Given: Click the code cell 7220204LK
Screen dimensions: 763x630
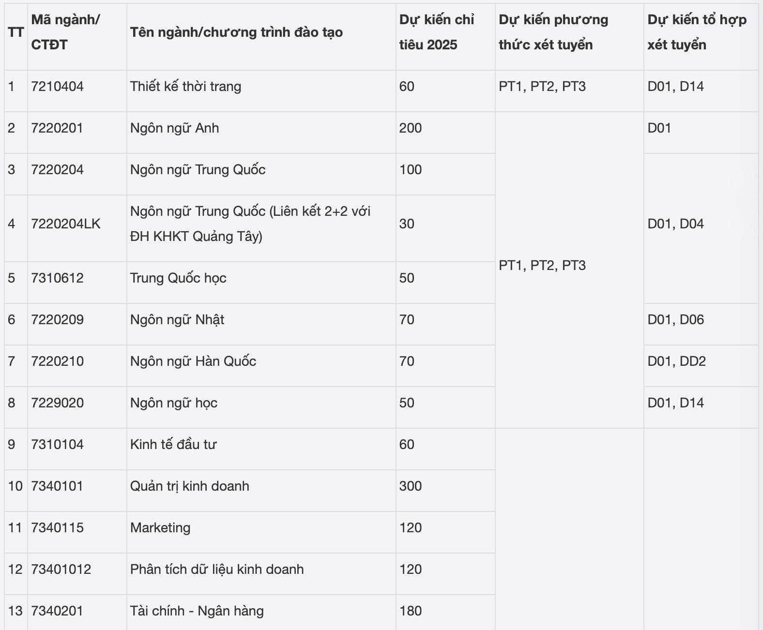Looking at the screenshot, I should coord(66,224).
